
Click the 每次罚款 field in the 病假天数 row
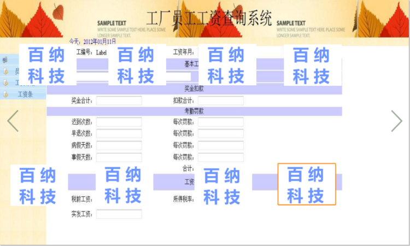pyautogui.click(x=221, y=145)
